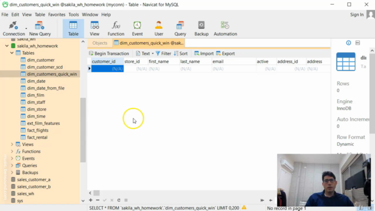Click the Export button
Viewport: 375px width, 211px height.
[x=225, y=53]
